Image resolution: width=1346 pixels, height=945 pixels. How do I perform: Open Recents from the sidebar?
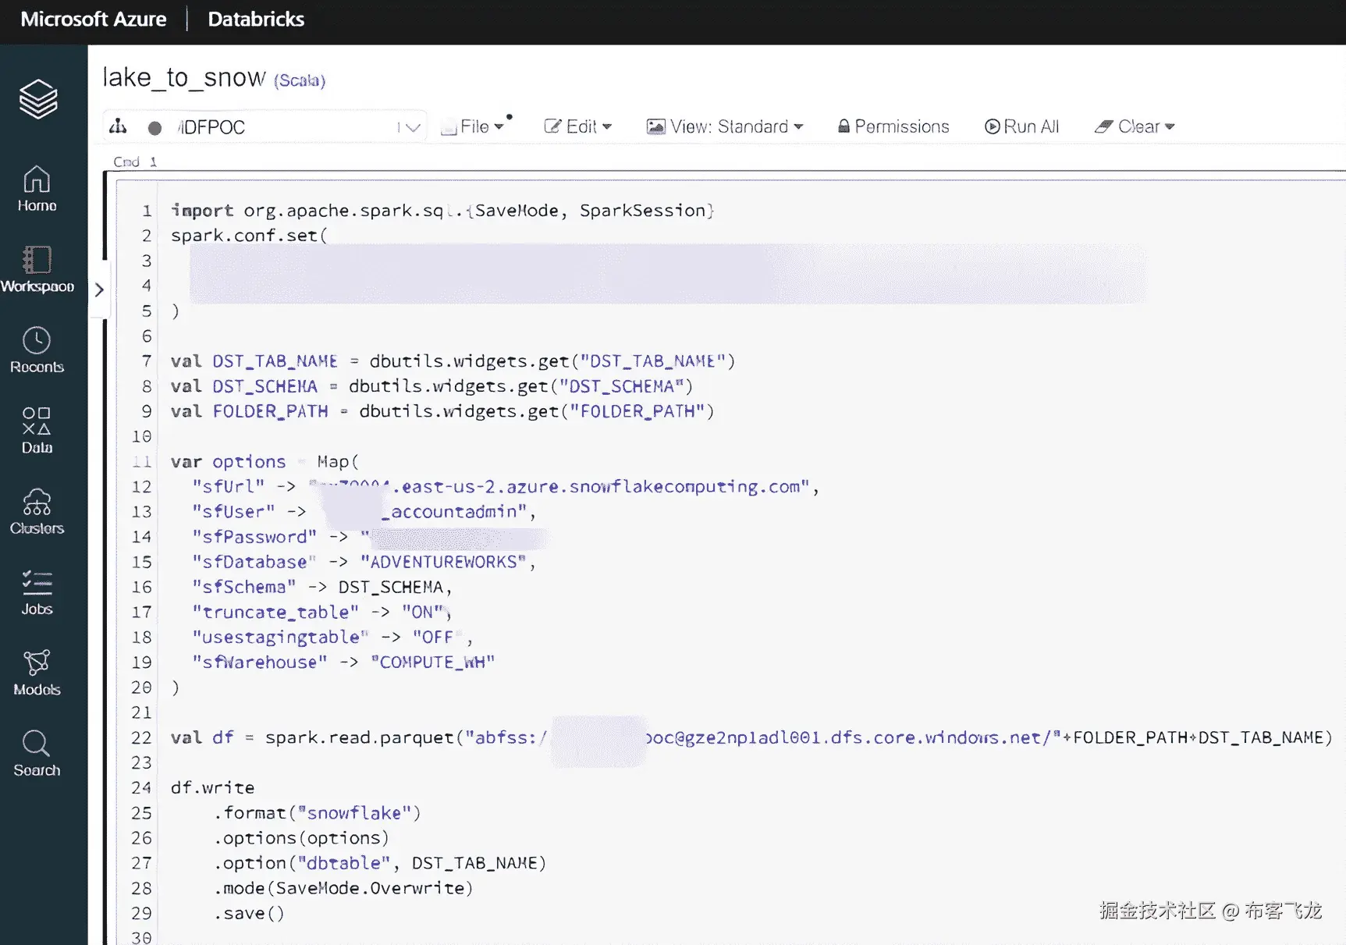pyautogui.click(x=37, y=350)
